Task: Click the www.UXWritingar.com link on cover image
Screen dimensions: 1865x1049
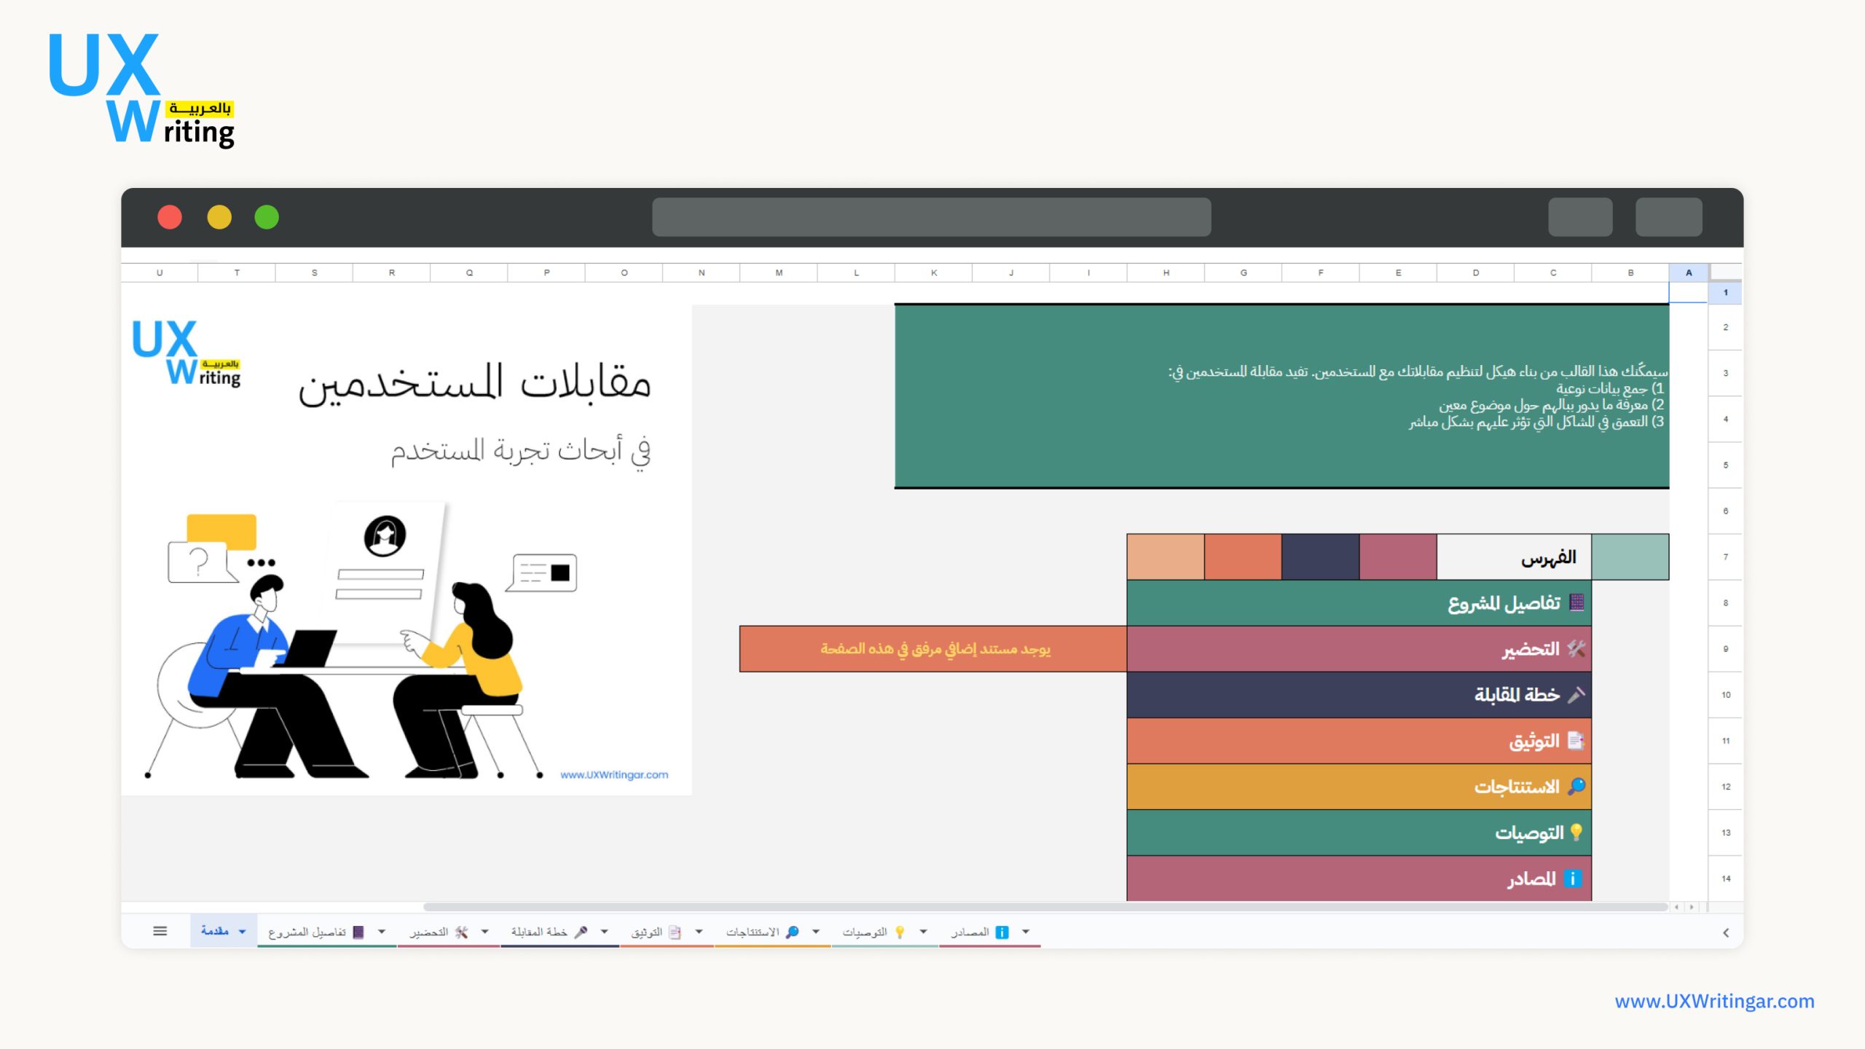Action: 614,774
